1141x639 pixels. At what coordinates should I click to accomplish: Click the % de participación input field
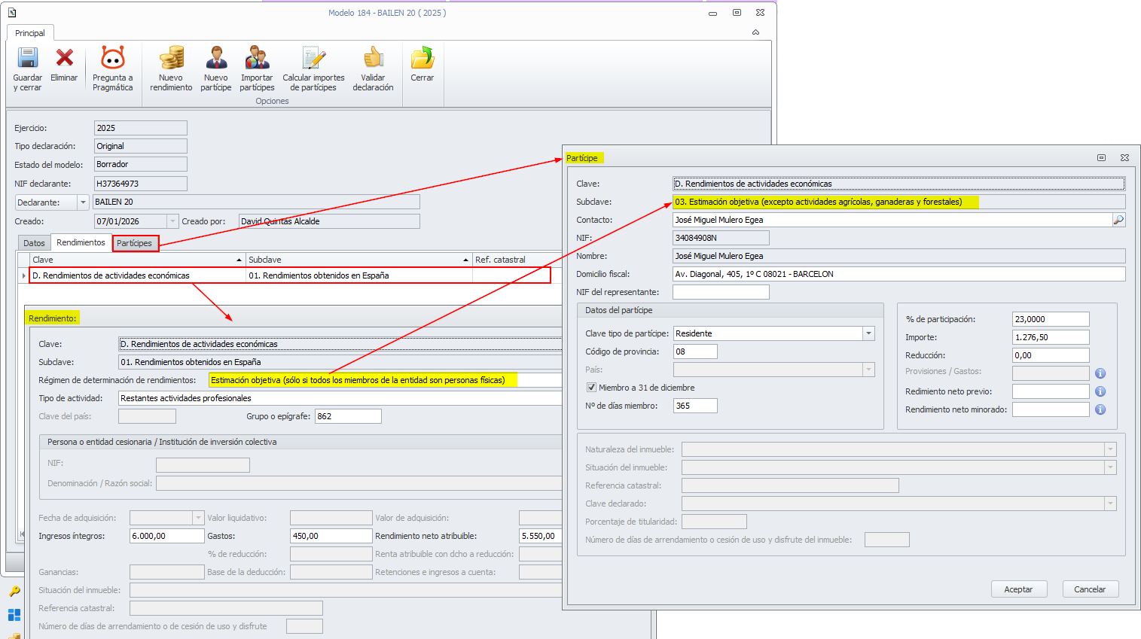[x=1050, y=319]
